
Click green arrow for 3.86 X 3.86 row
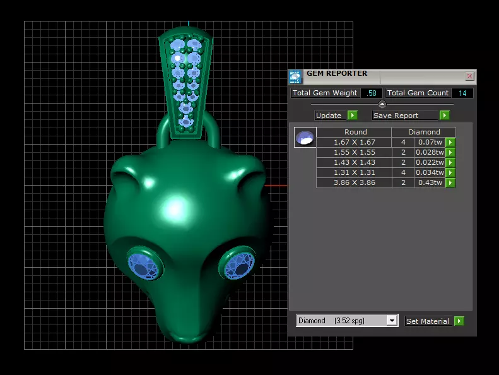(x=450, y=183)
